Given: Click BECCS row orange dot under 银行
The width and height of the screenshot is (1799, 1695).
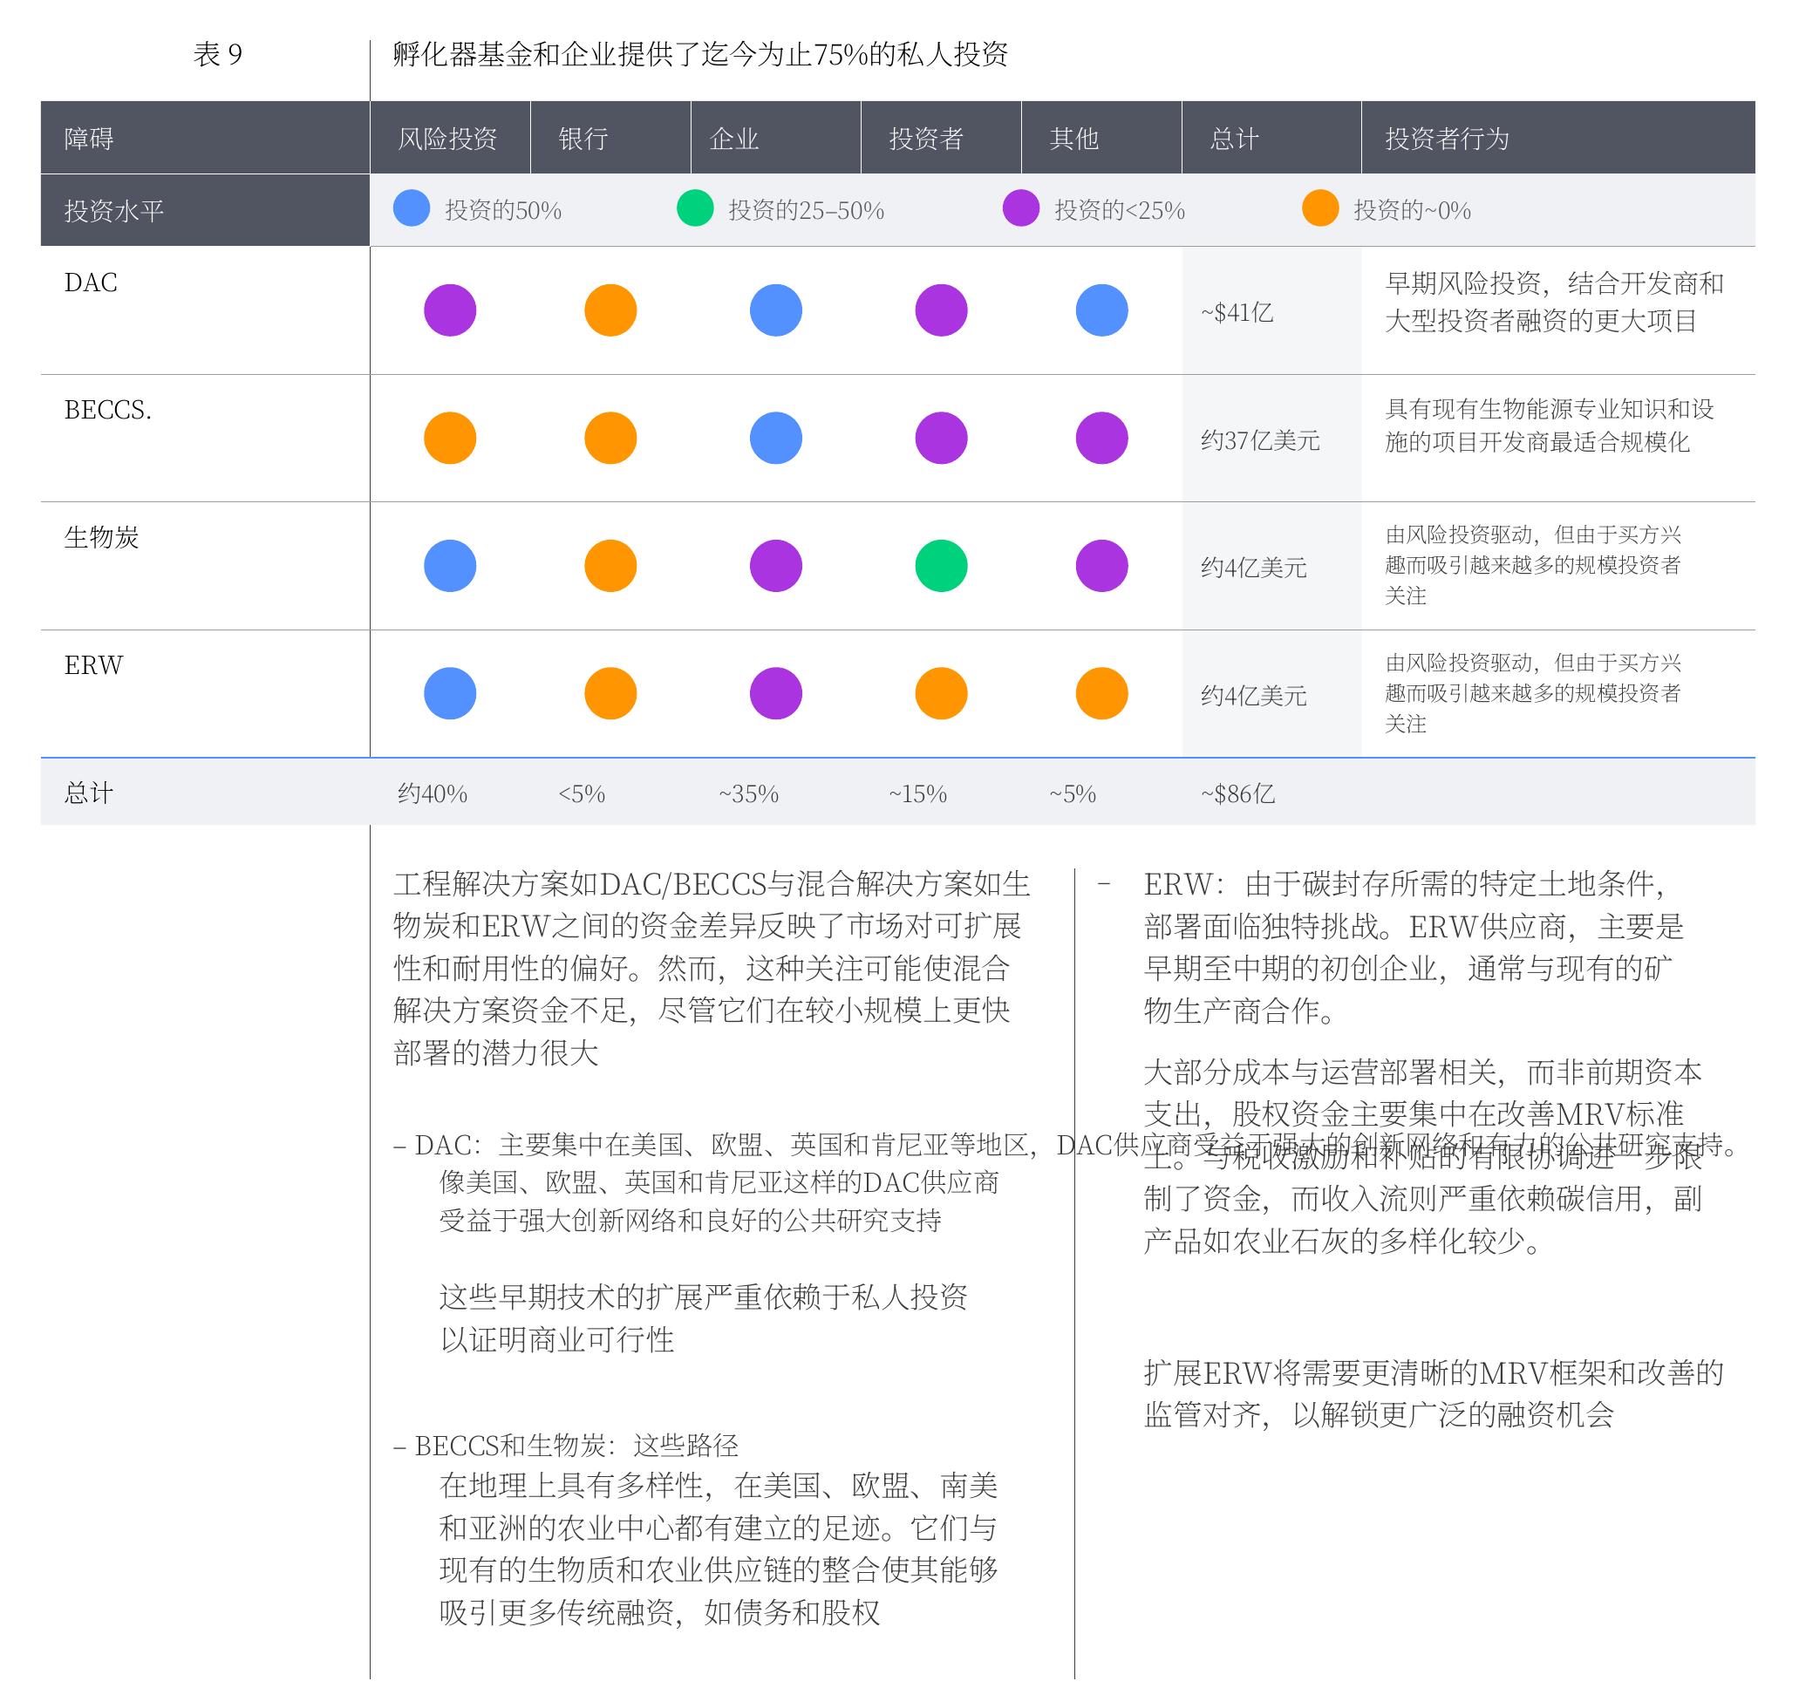Looking at the screenshot, I should (610, 438).
